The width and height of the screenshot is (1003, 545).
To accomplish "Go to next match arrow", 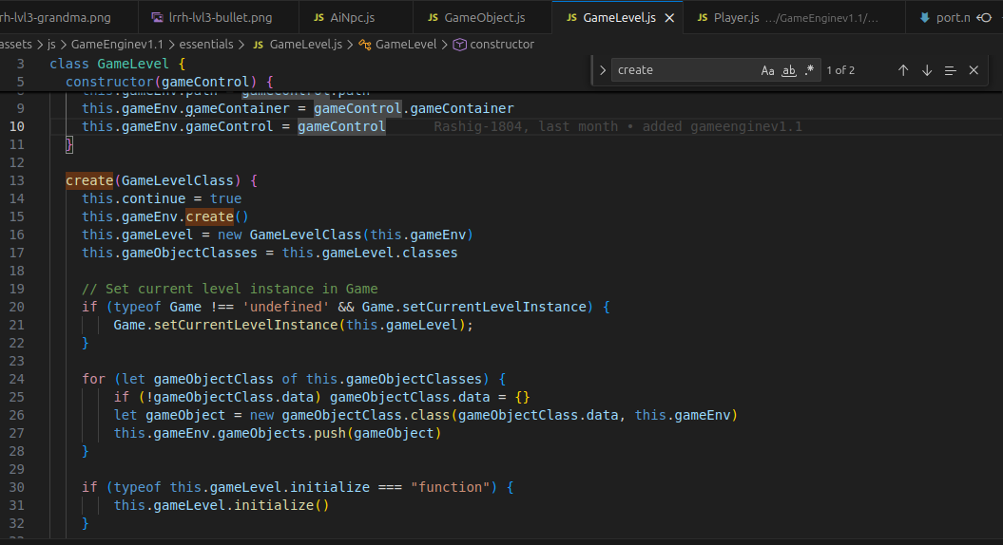I will click(927, 70).
